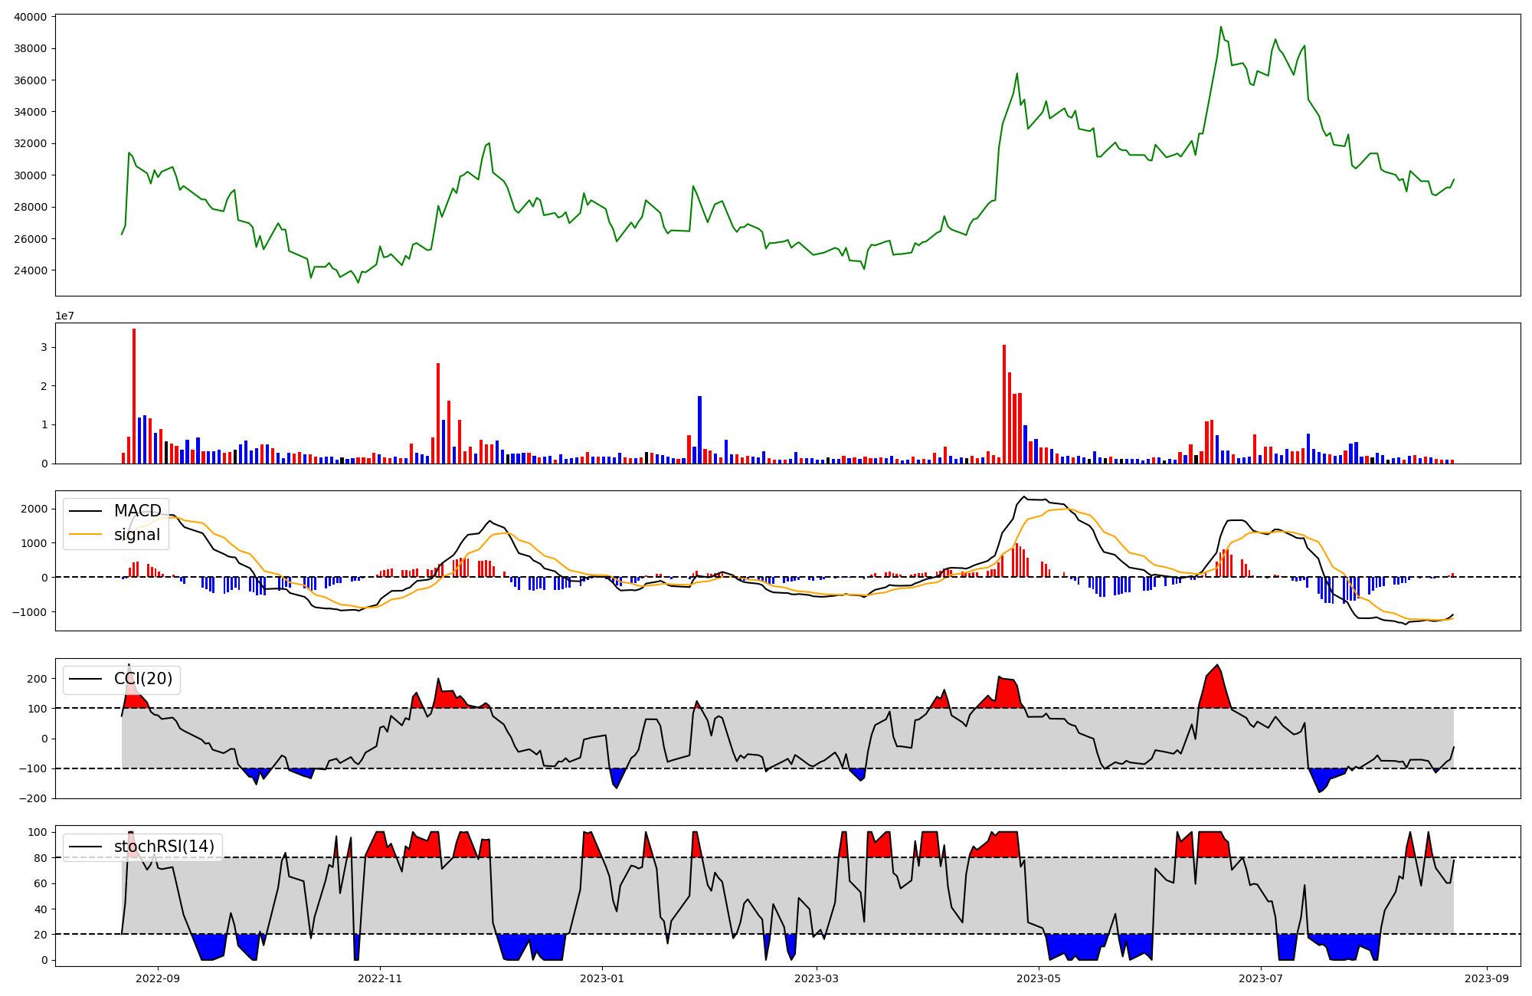Click the MACD legend label
Screen dimensions: 1532x996
(x=137, y=511)
